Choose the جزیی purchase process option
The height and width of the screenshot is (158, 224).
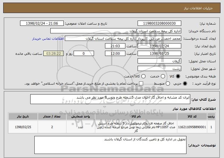(x=185, y=83)
